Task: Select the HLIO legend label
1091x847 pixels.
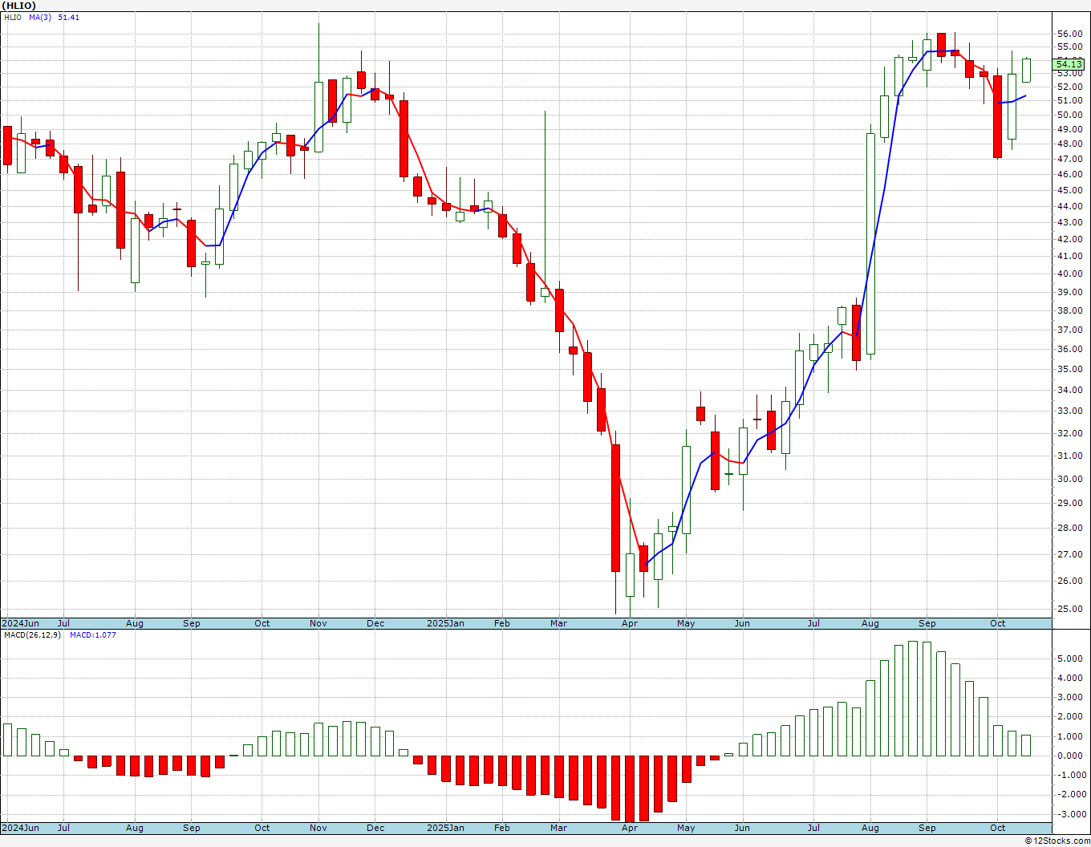Action: coord(13,18)
